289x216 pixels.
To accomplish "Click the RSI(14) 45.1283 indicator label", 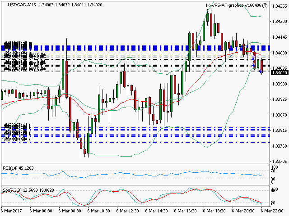I will 18,168.
